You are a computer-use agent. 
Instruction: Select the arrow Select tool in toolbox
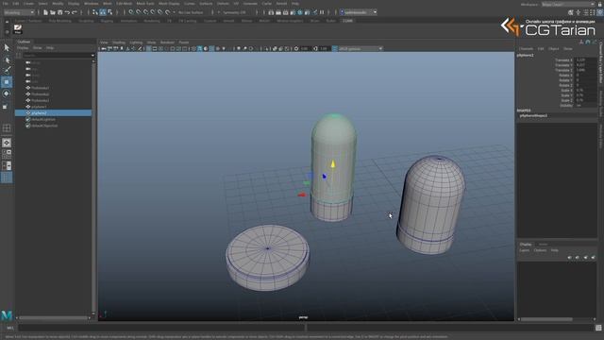coord(7,48)
